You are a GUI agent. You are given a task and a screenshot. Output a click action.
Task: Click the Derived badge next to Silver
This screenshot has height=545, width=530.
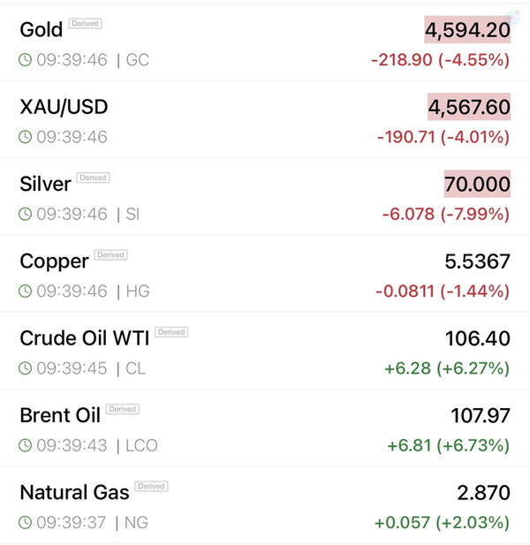pyautogui.click(x=93, y=178)
